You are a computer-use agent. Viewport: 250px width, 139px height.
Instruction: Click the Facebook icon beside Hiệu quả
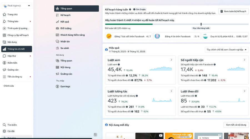106,50
